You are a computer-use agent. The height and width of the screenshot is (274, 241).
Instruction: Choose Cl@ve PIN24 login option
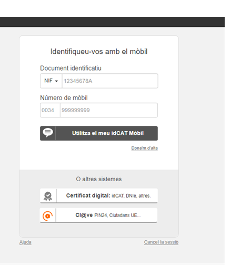click(x=98, y=216)
